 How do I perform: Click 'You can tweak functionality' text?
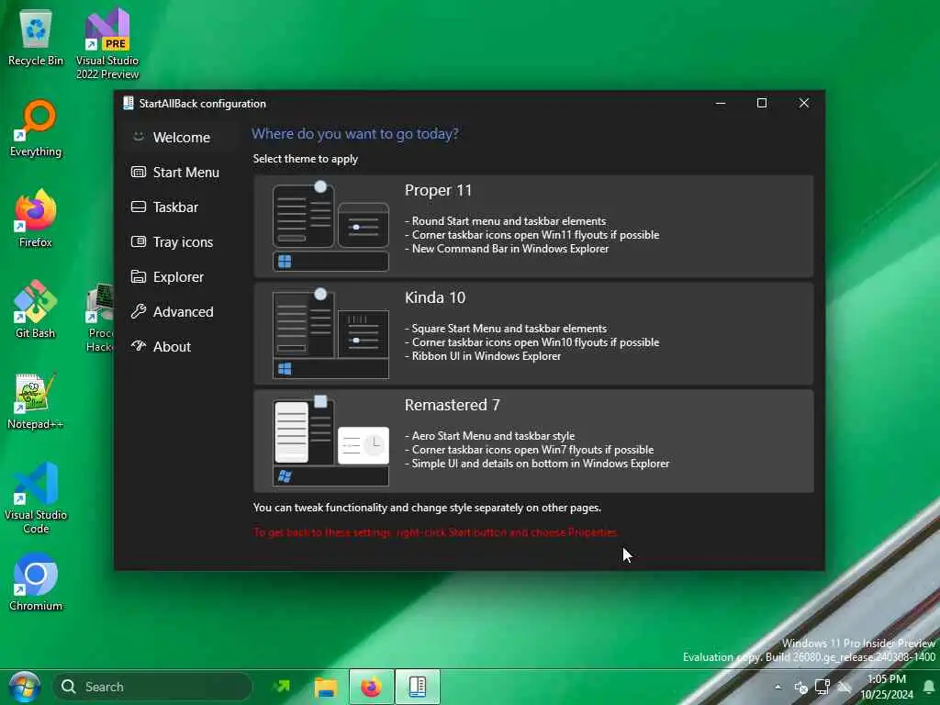[x=427, y=508]
